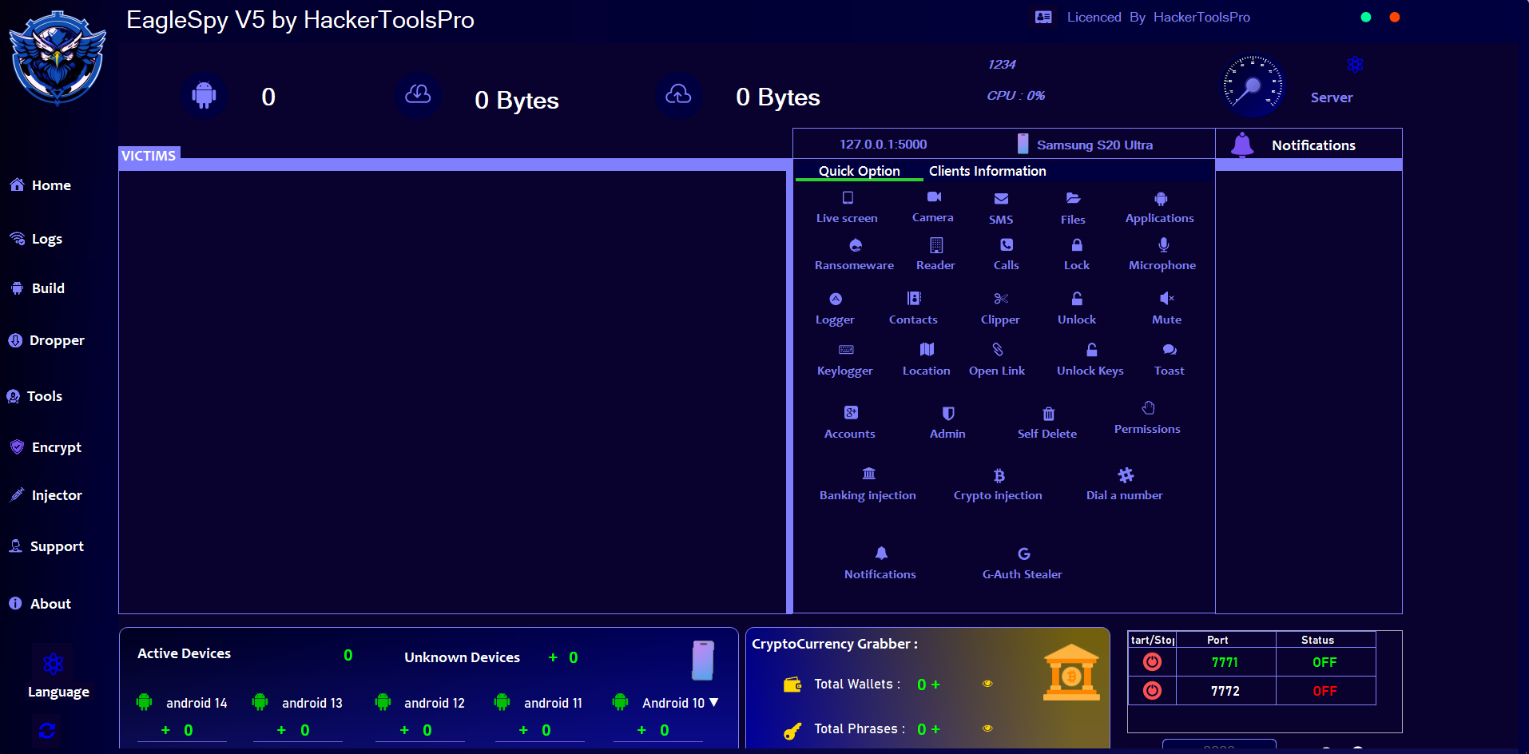1529x754 pixels.
Task: Click the Location map icon
Action: (927, 349)
